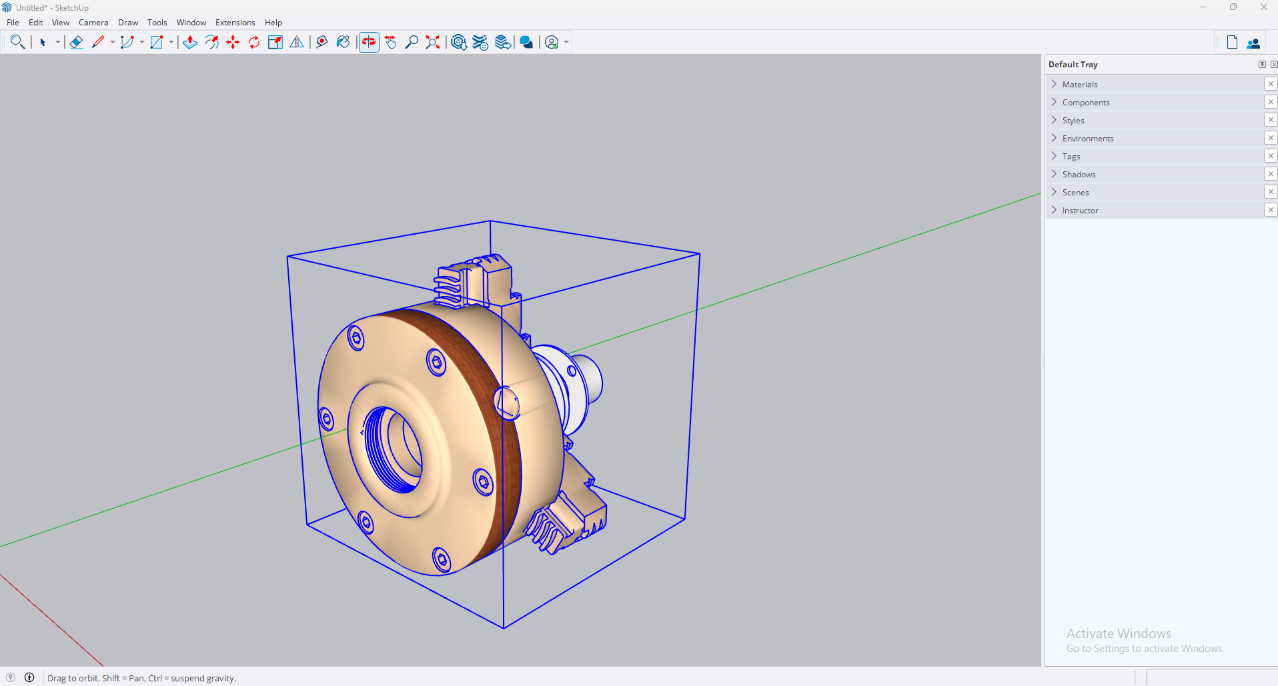The height and width of the screenshot is (686, 1278).
Task: Open the Line tool dropdown arrow
Action: pyautogui.click(x=113, y=42)
